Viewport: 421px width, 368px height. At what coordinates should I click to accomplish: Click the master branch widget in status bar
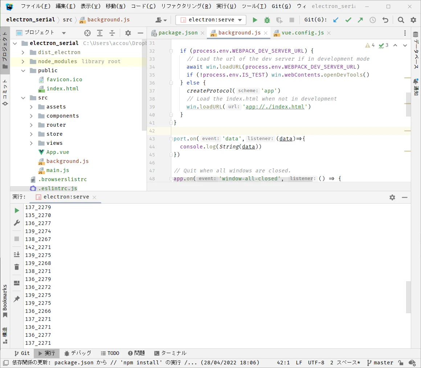380,363
